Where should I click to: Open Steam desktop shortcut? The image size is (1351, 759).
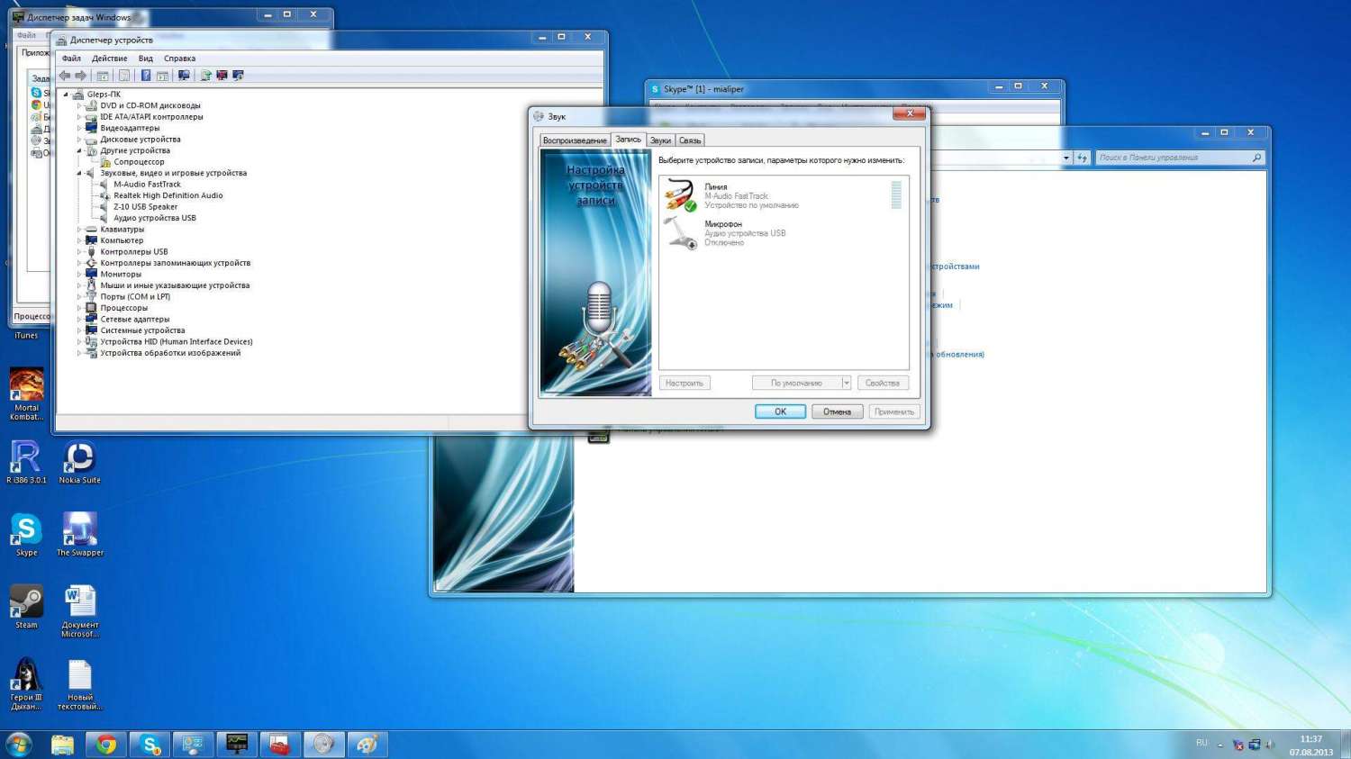click(26, 606)
